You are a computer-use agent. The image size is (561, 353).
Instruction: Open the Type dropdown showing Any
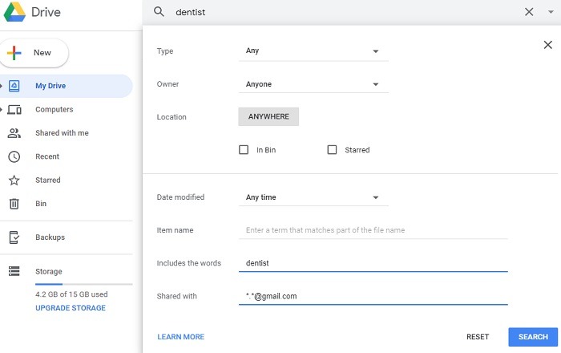click(313, 51)
